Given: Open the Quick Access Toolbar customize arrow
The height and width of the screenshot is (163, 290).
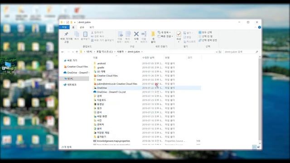Looking at the screenshot, I should point(75,22).
